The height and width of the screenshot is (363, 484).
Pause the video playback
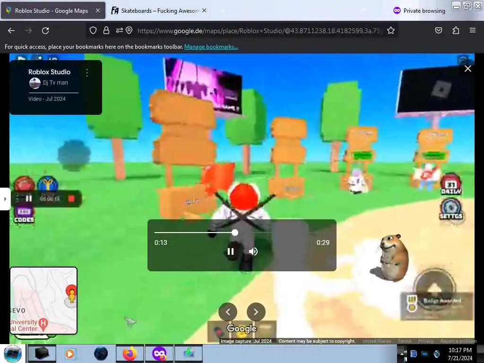tap(231, 251)
